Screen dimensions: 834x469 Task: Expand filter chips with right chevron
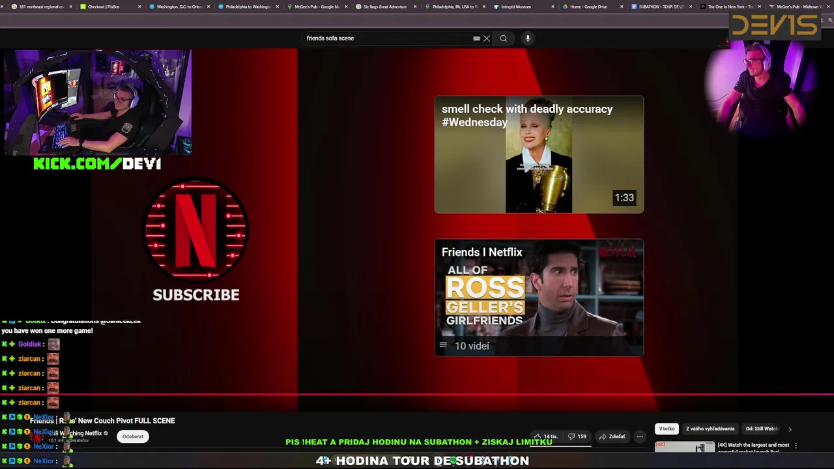click(x=790, y=429)
